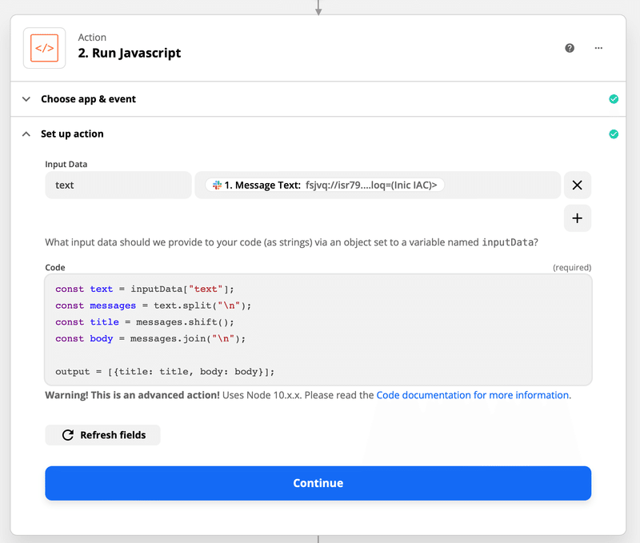This screenshot has width=640, height=543.
Task: Collapse the Set up action section
Action: tap(26, 134)
